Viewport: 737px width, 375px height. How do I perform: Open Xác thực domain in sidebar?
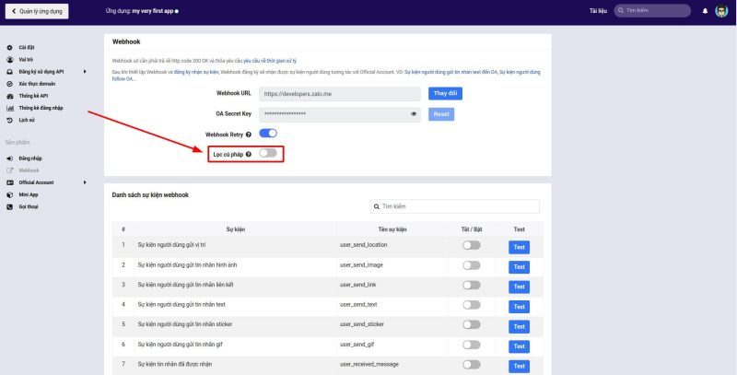tap(37, 84)
